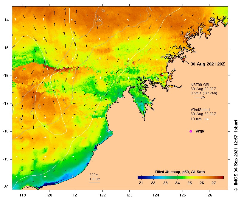Click latitude axis label '-18'
241x200 pixels.
(6, 131)
